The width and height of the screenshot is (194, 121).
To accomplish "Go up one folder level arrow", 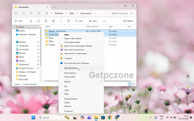I will (x=31, y=13).
